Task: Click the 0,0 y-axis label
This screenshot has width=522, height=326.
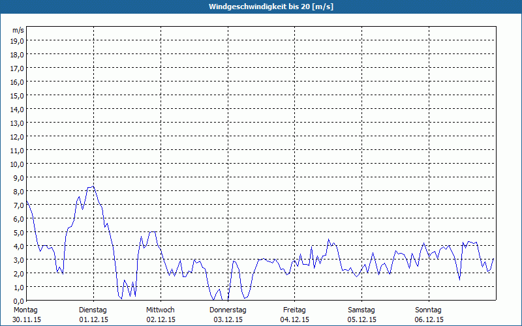Action: (x=19, y=301)
